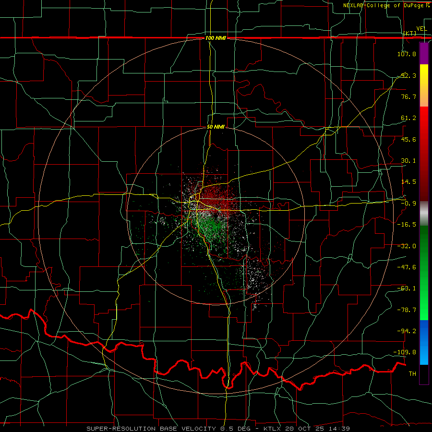Select the 76.7 scale value

pos(408,96)
